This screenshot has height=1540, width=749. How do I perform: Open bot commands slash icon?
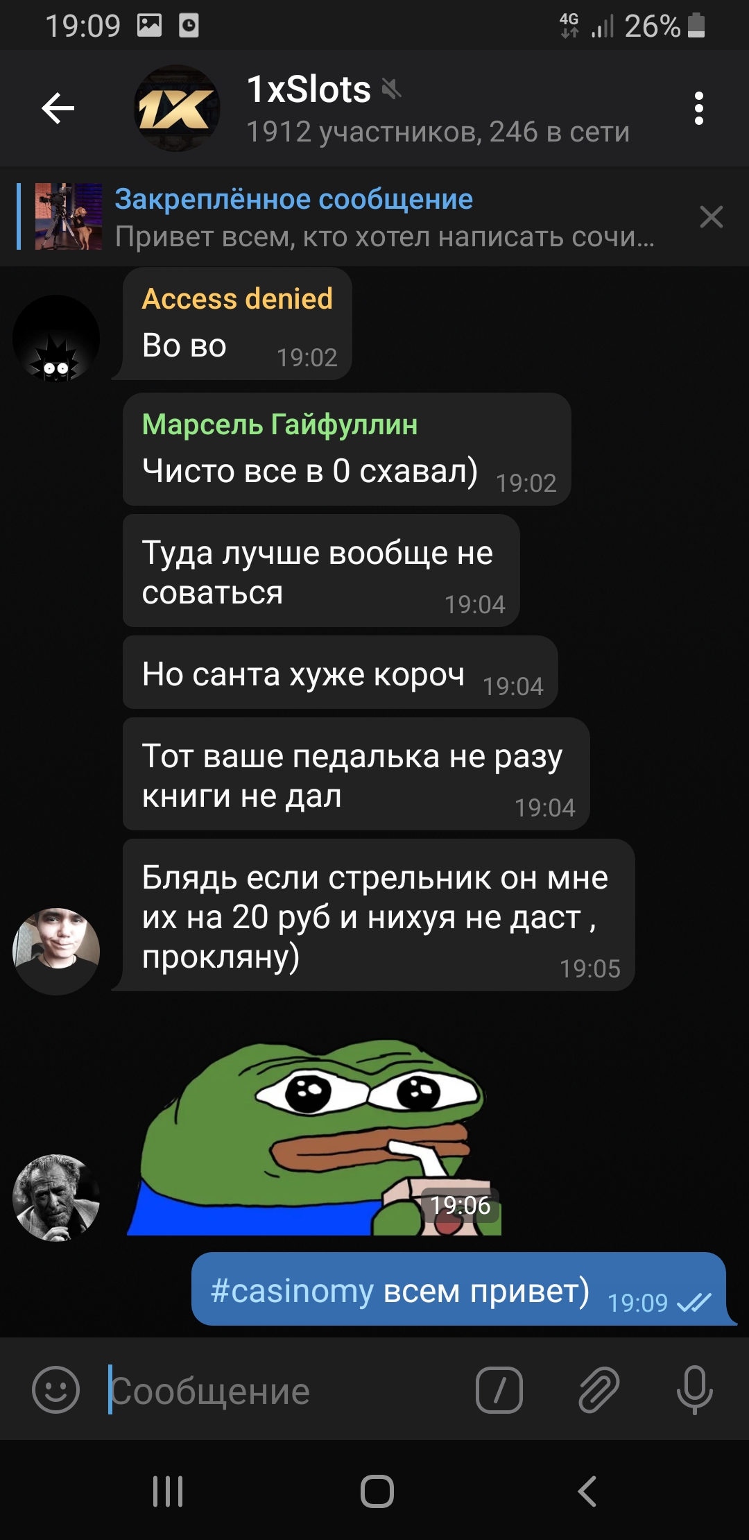[x=499, y=1389]
